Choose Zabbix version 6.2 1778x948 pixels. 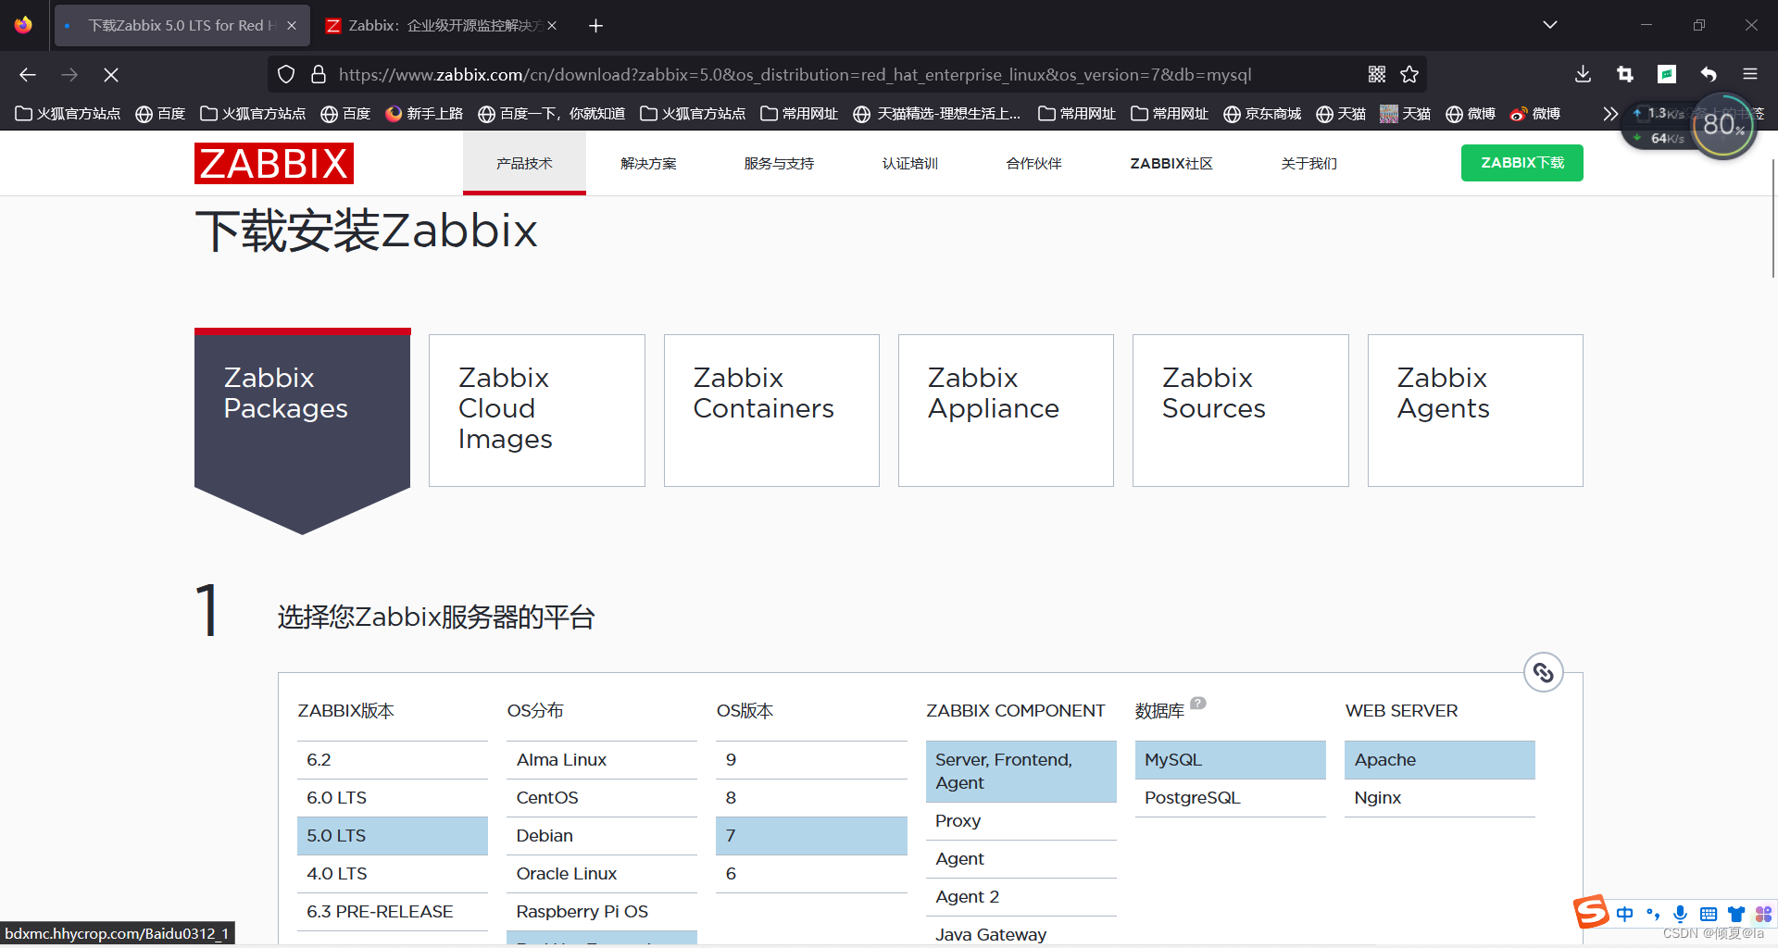click(393, 760)
